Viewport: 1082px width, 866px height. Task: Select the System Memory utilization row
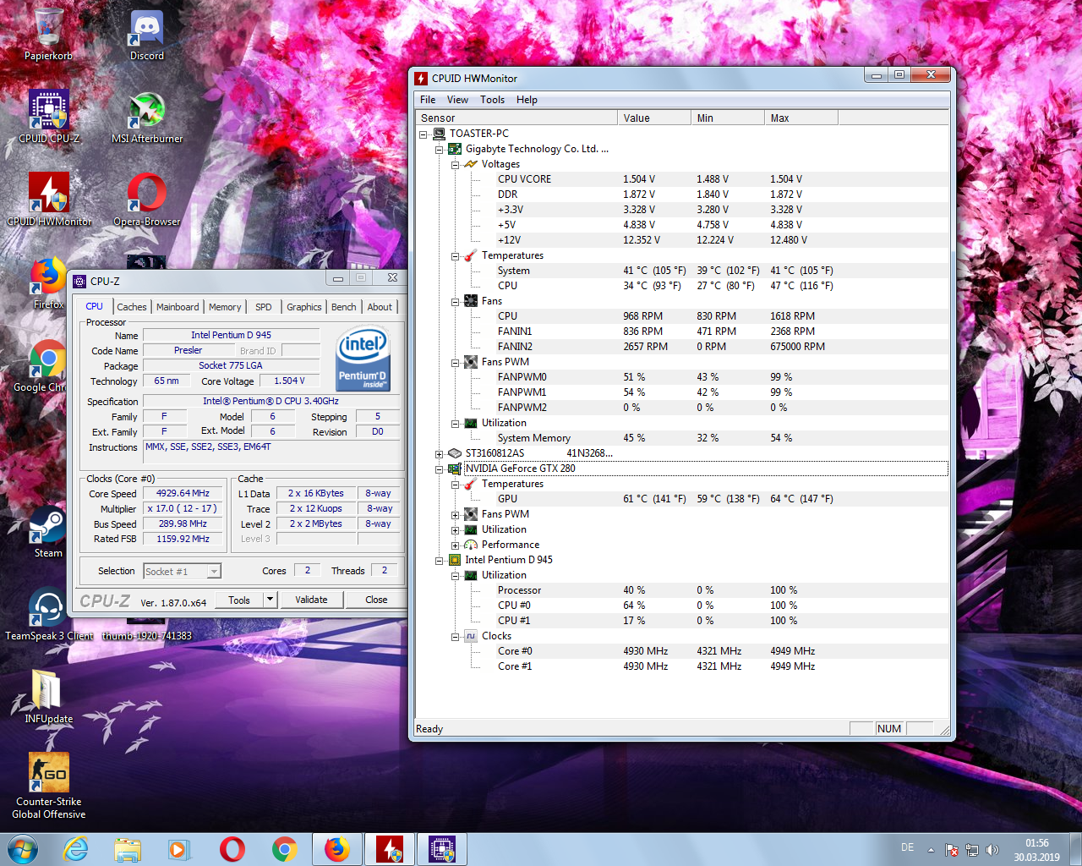tap(681, 438)
